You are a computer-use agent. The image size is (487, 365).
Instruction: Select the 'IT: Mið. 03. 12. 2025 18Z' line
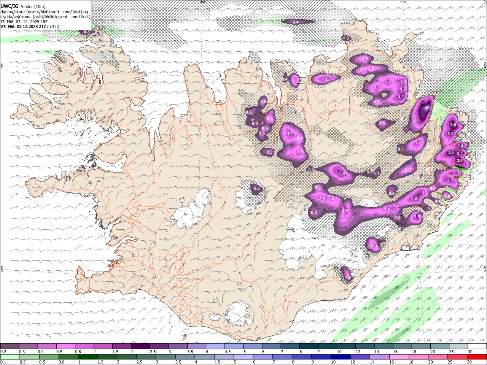[24, 22]
